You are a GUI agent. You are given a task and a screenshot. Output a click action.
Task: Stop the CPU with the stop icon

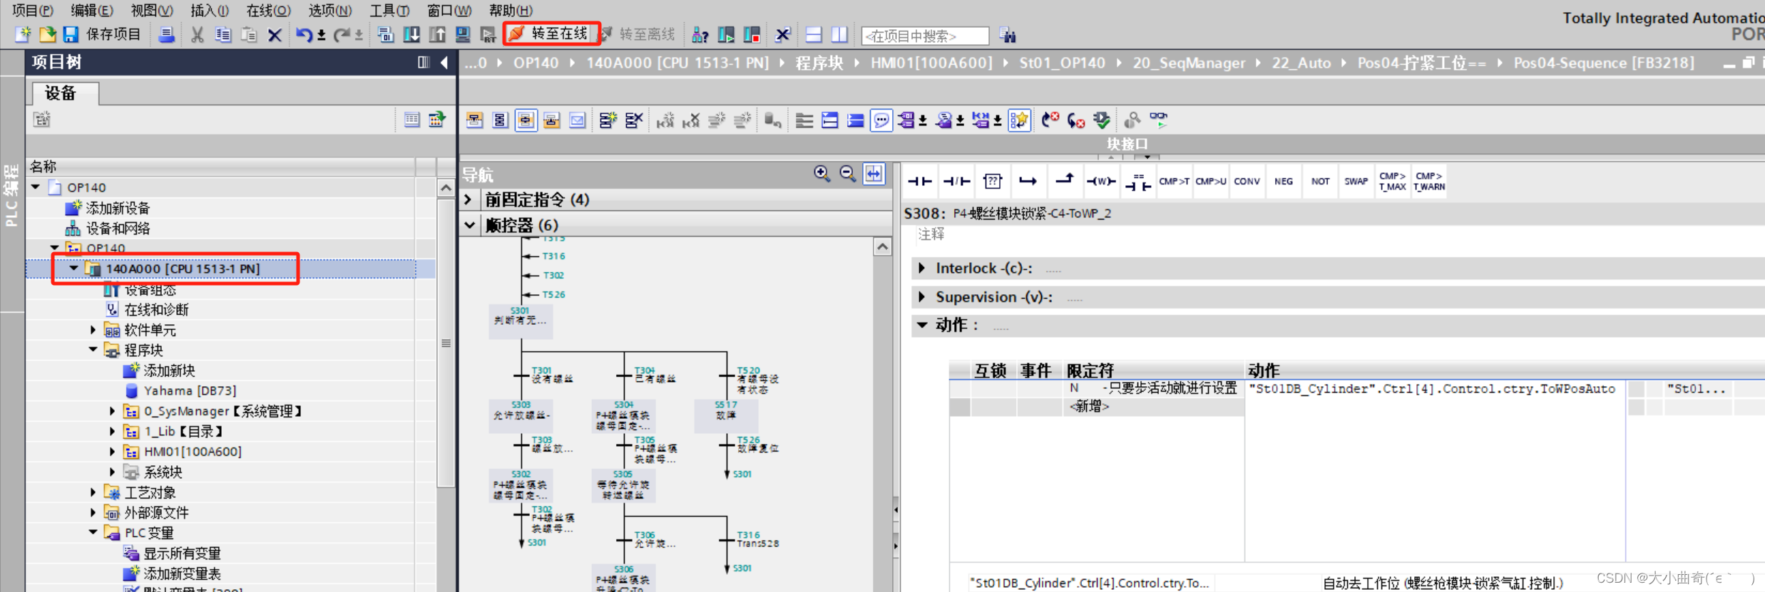point(752,34)
